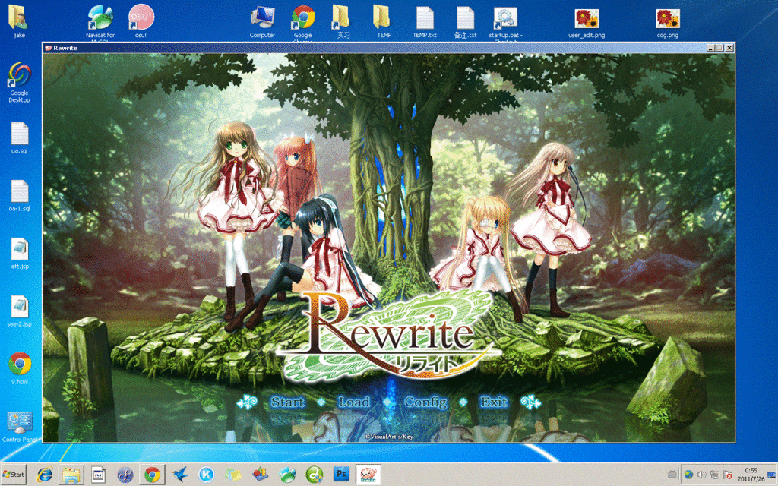Open the sticky notes taskbar icon
The image size is (778, 486).
(x=233, y=475)
